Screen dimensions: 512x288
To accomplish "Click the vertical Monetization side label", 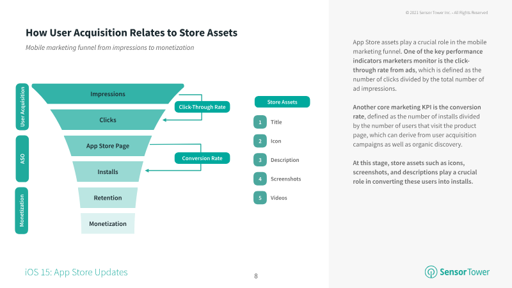I will [x=22, y=209].
